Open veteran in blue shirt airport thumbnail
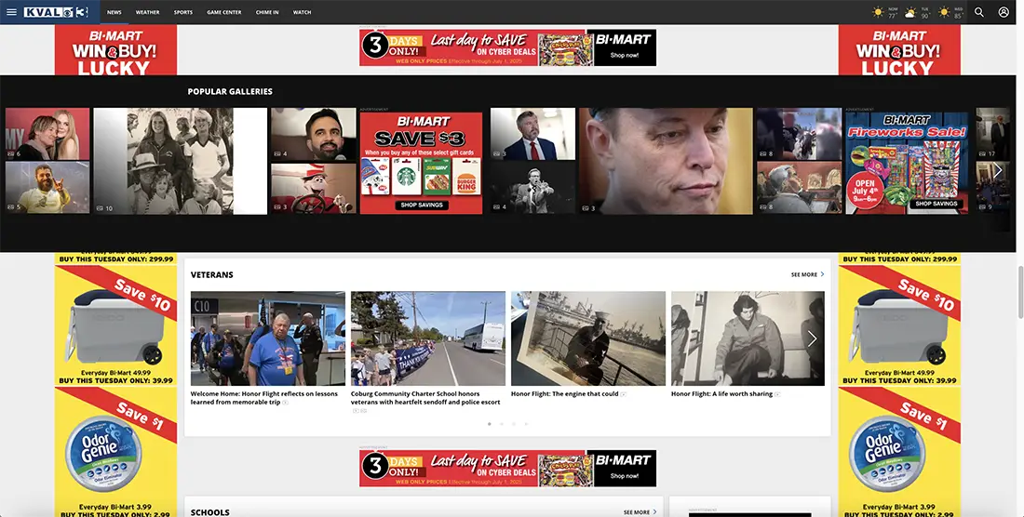Screen dimensions: 1024x517 click(x=268, y=338)
